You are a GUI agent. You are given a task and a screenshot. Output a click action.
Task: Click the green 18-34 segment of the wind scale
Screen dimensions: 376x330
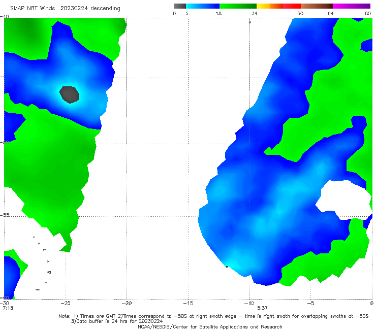[x=238, y=6]
